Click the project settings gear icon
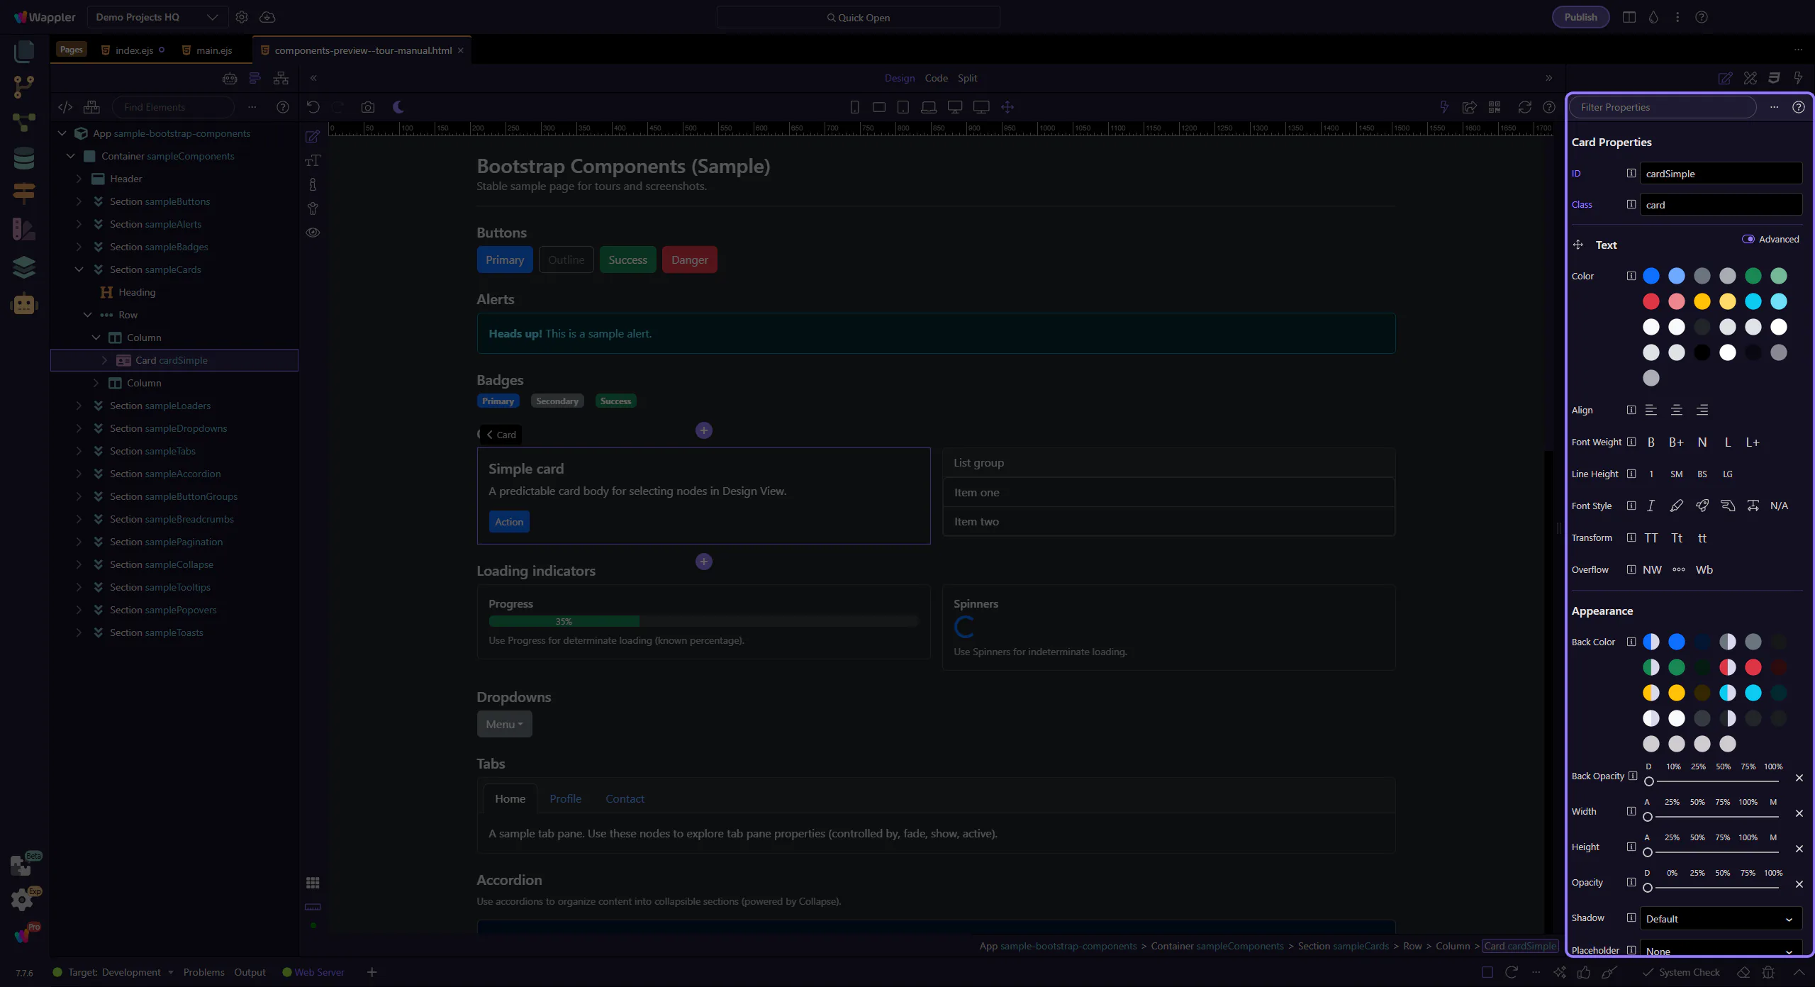1815x987 pixels. pos(242,17)
